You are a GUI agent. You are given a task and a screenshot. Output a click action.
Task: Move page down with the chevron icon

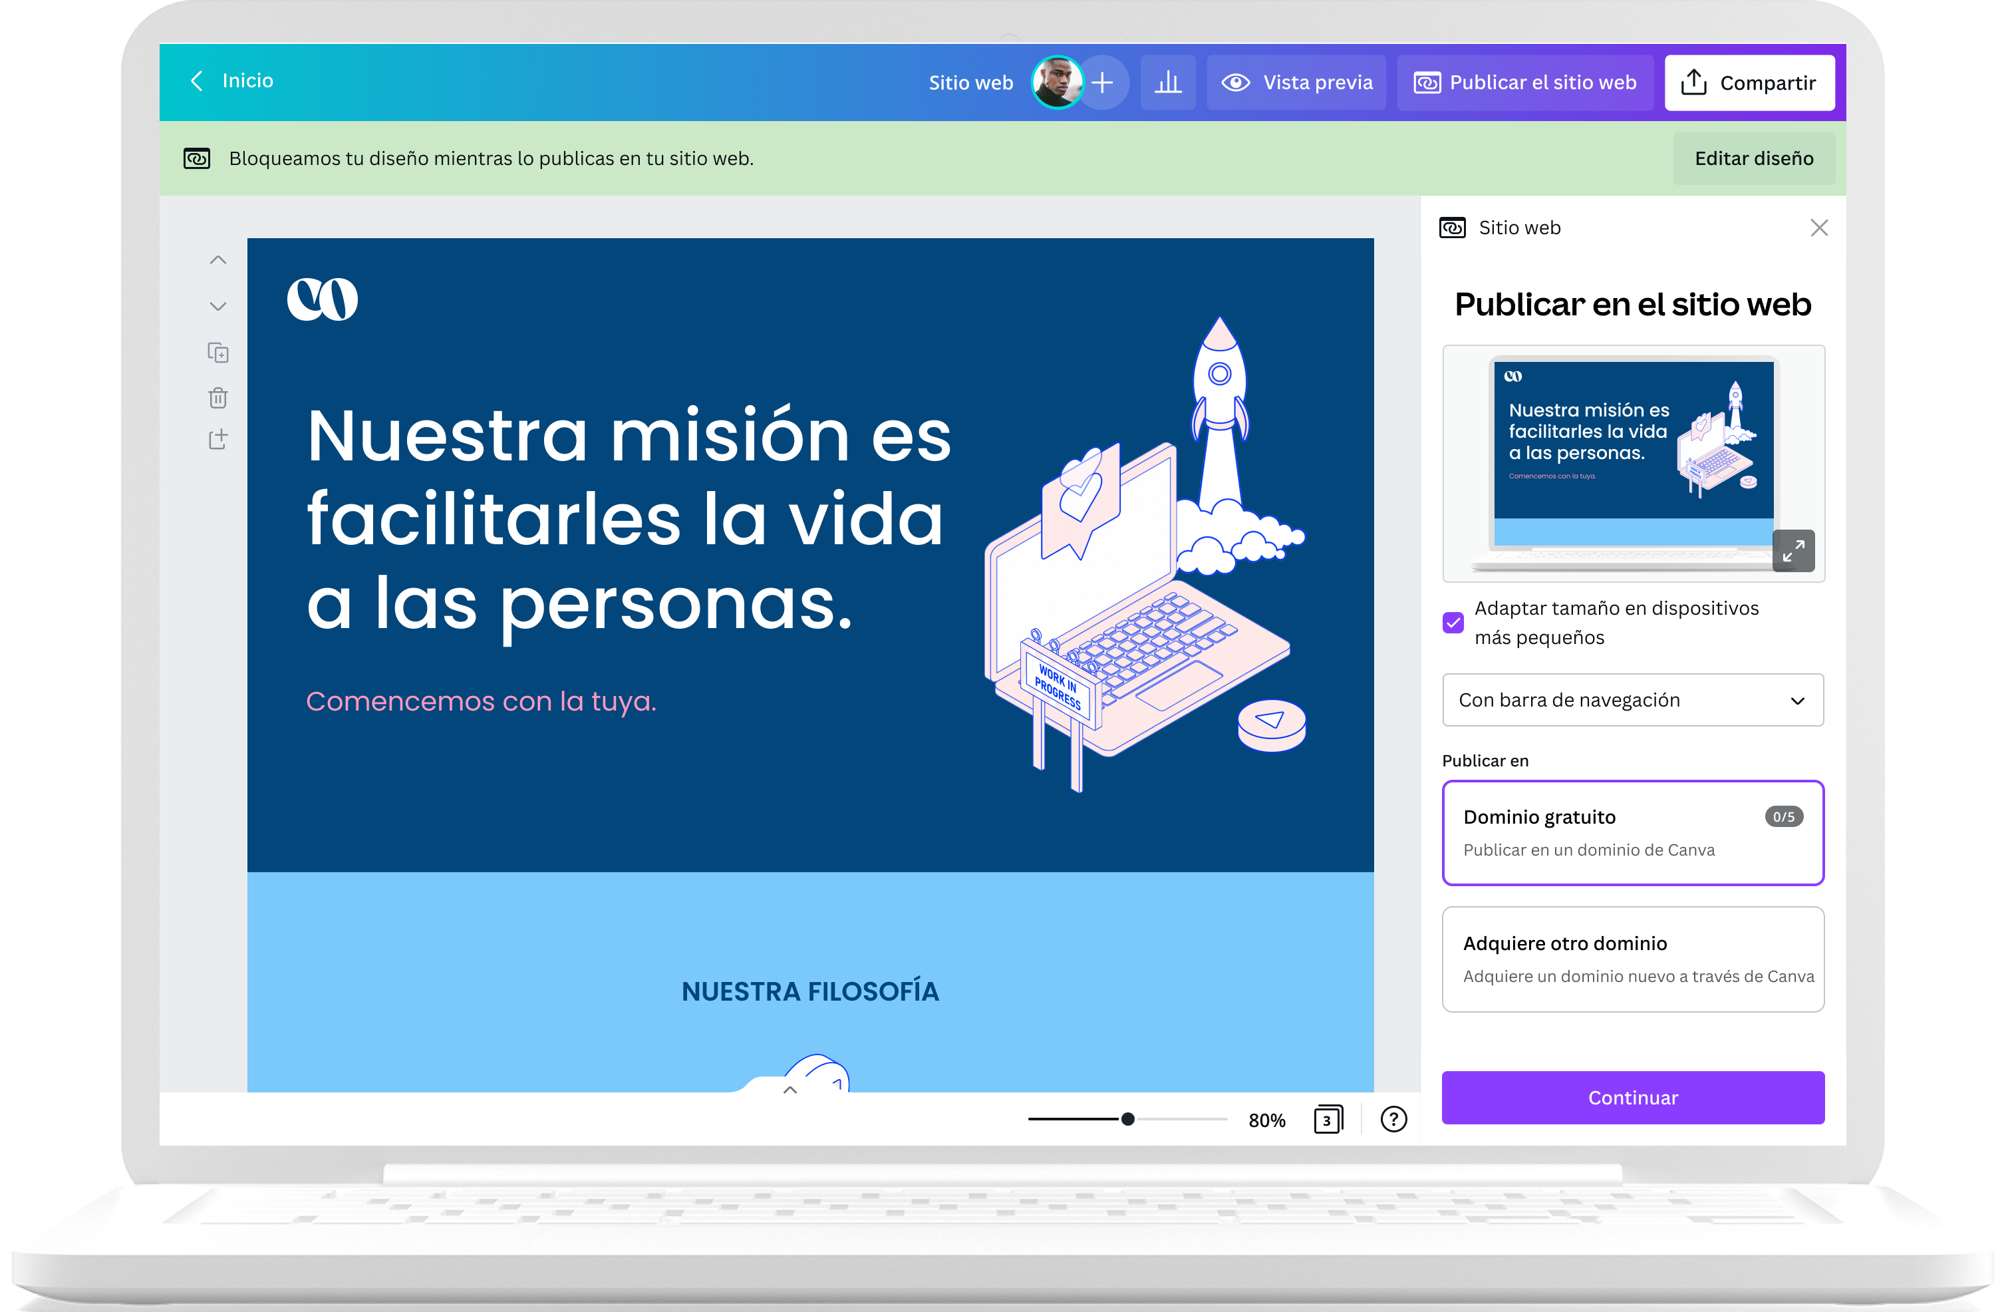click(217, 305)
